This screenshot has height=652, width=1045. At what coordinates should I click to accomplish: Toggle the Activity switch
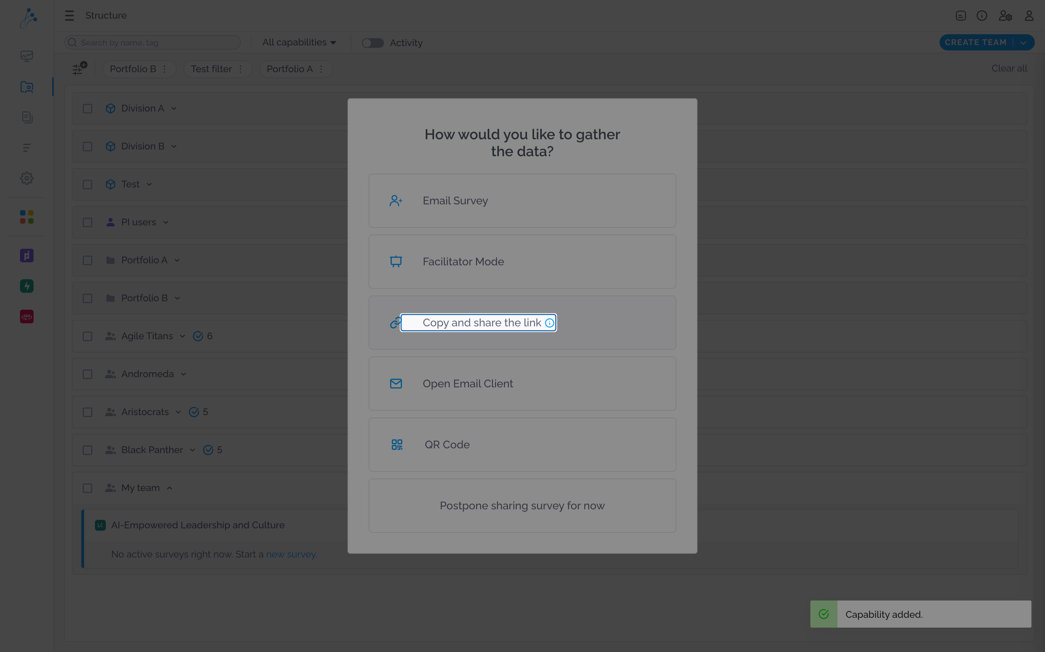pyautogui.click(x=372, y=43)
